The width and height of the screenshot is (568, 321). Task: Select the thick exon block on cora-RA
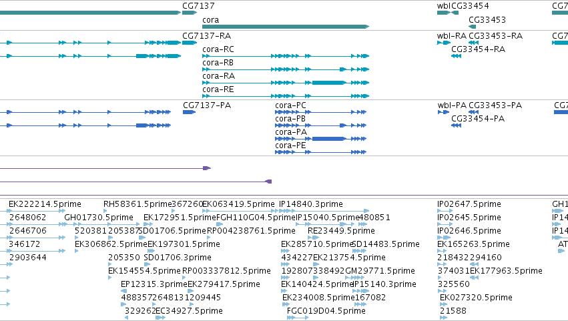[x=328, y=83]
